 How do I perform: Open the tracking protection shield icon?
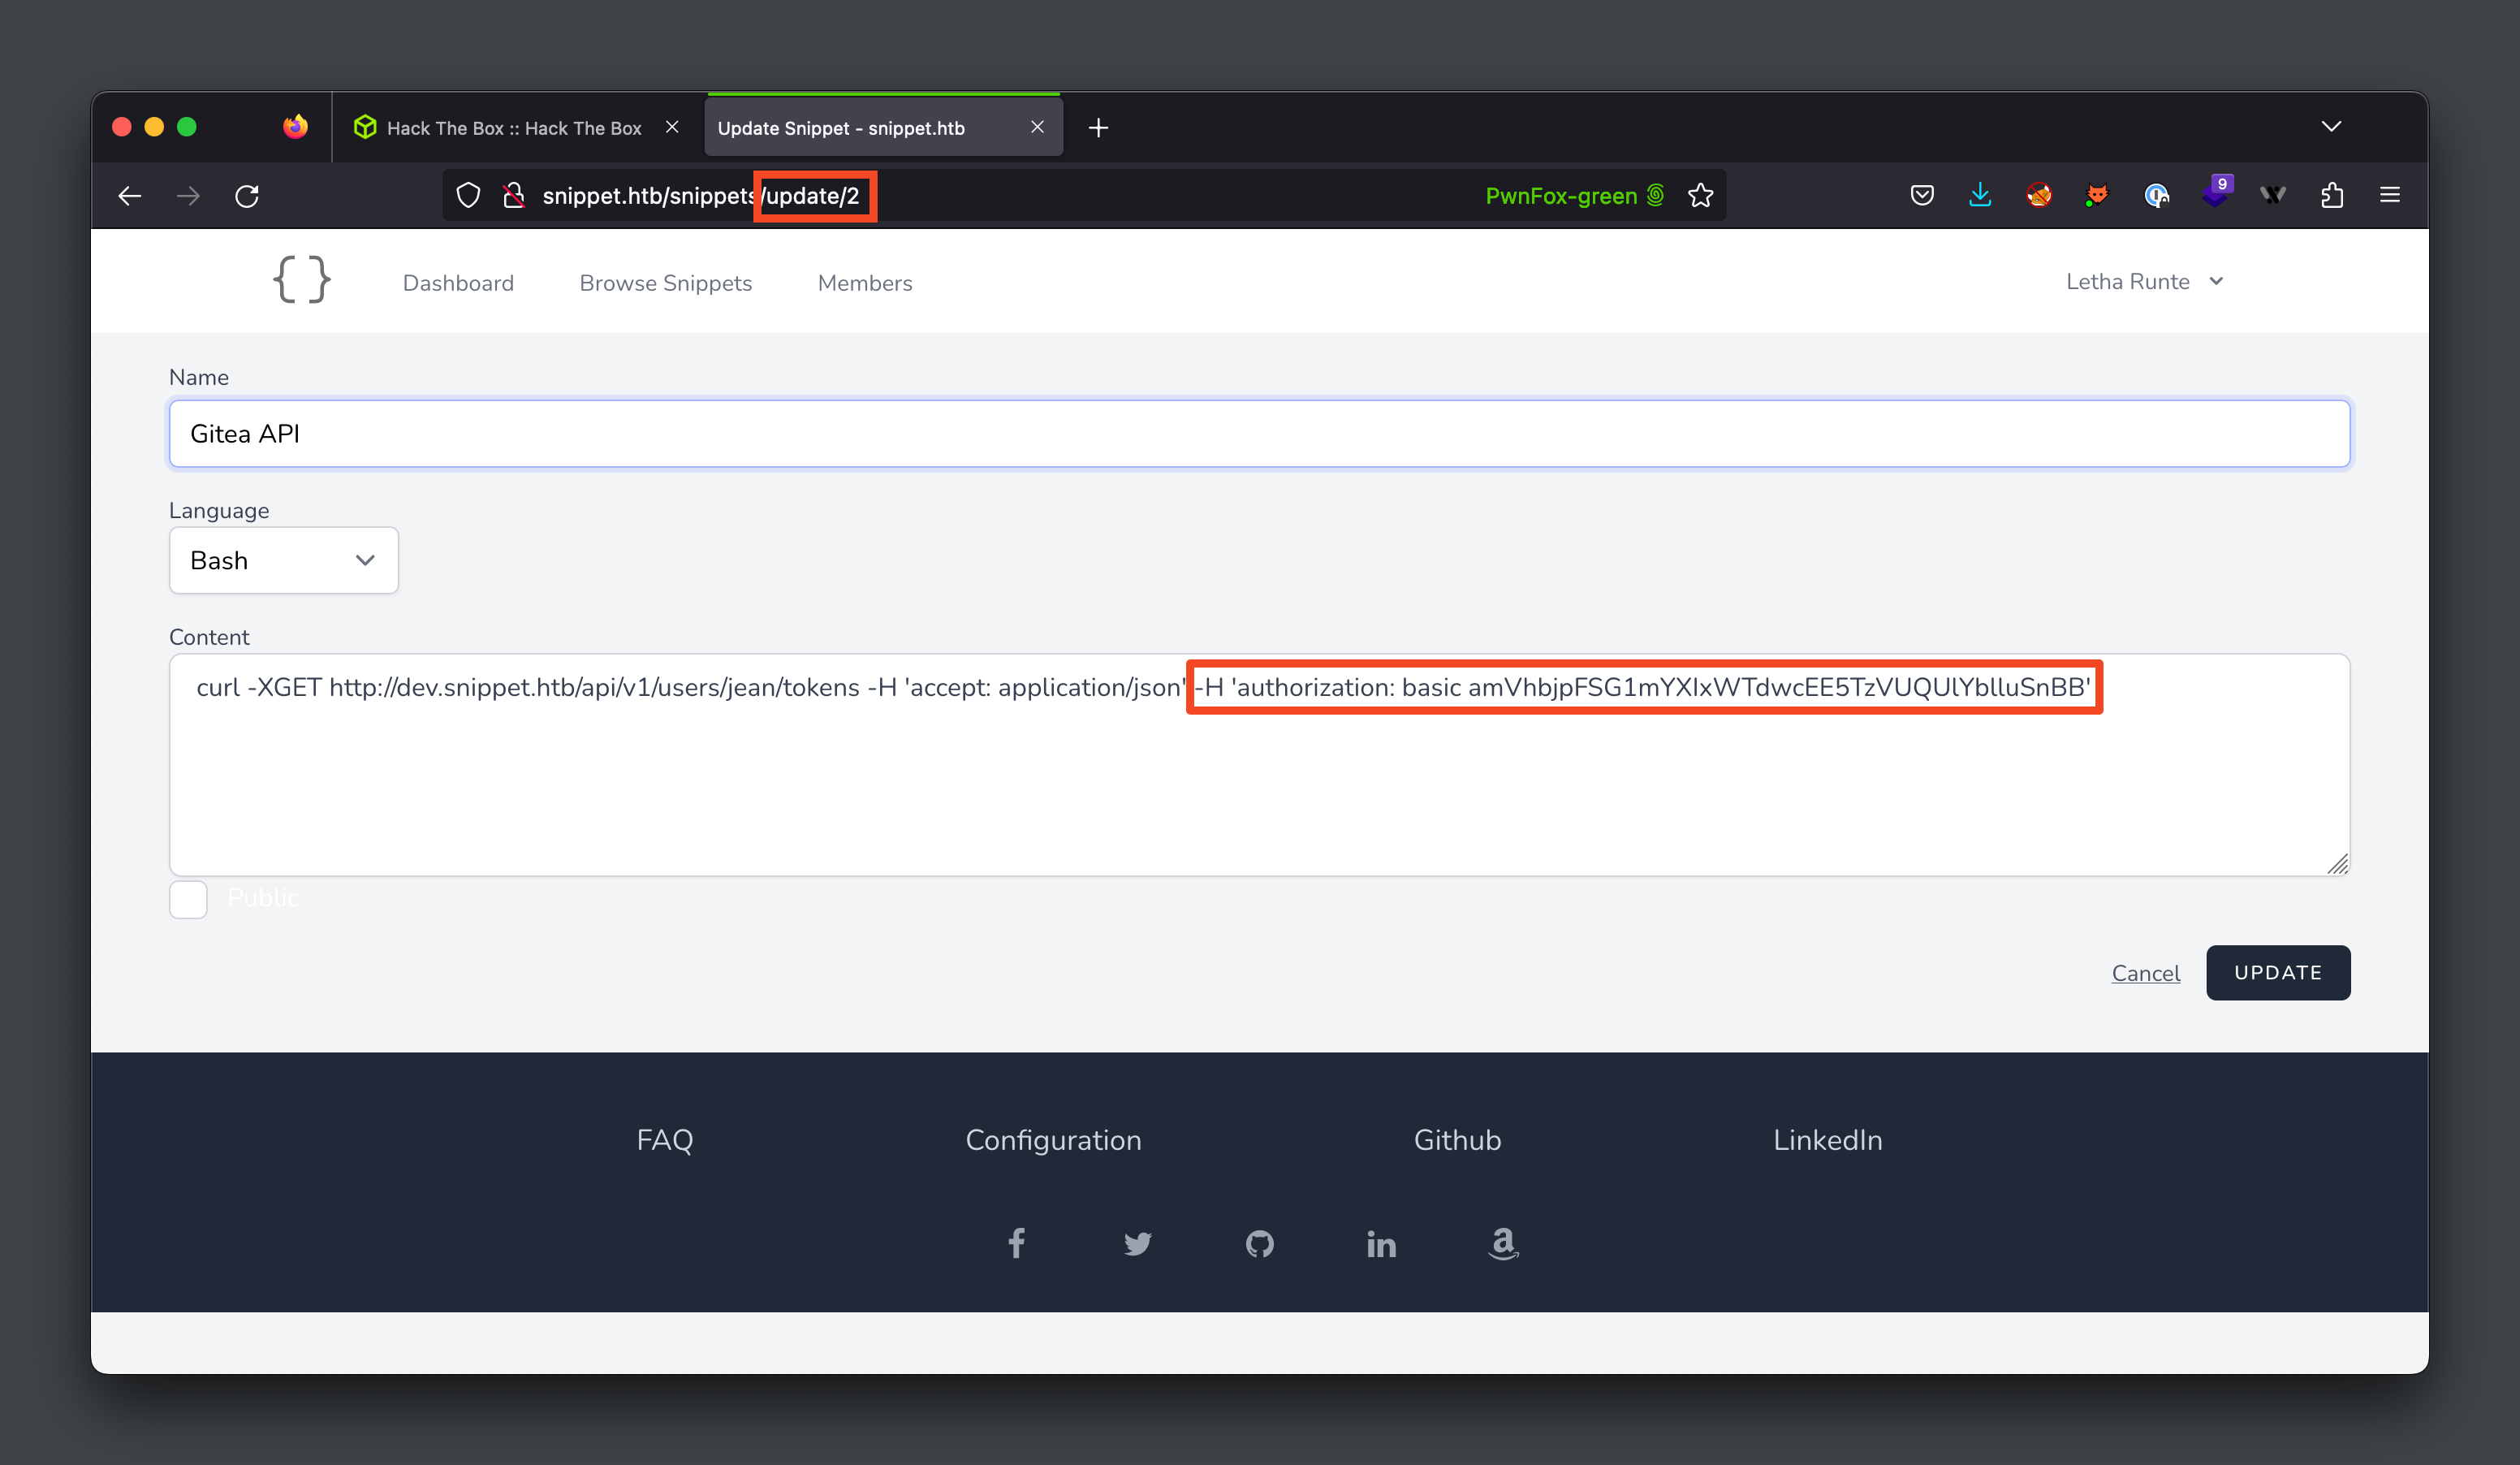click(x=468, y=196)
